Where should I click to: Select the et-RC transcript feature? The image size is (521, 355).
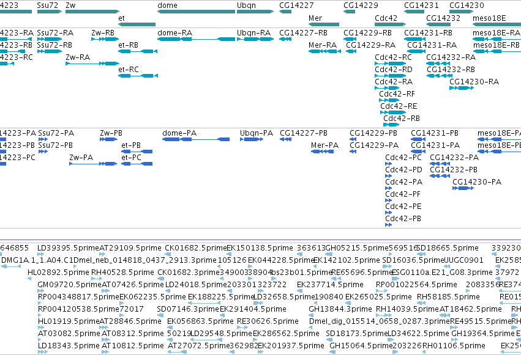coord(138,76)
